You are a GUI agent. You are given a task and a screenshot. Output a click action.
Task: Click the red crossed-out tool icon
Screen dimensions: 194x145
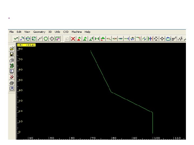(x=12, y=77)
